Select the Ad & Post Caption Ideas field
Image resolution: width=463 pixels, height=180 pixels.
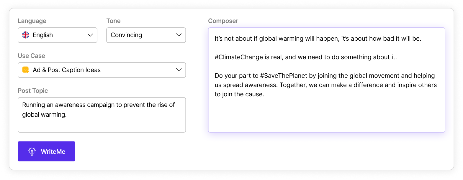[x=102, y=70]
